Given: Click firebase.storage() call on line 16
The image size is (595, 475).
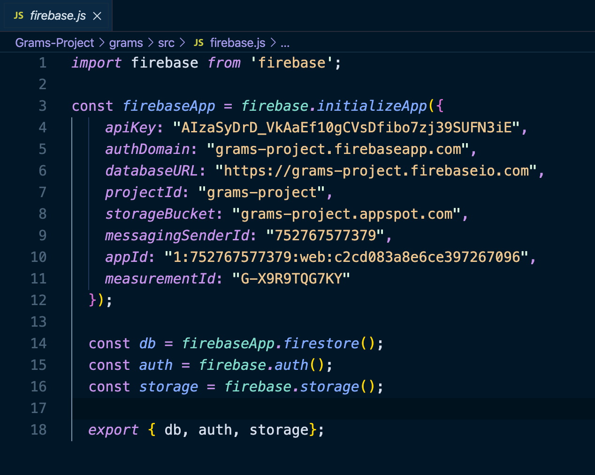Looking at the screenshot, I should [x=300, y=387].
